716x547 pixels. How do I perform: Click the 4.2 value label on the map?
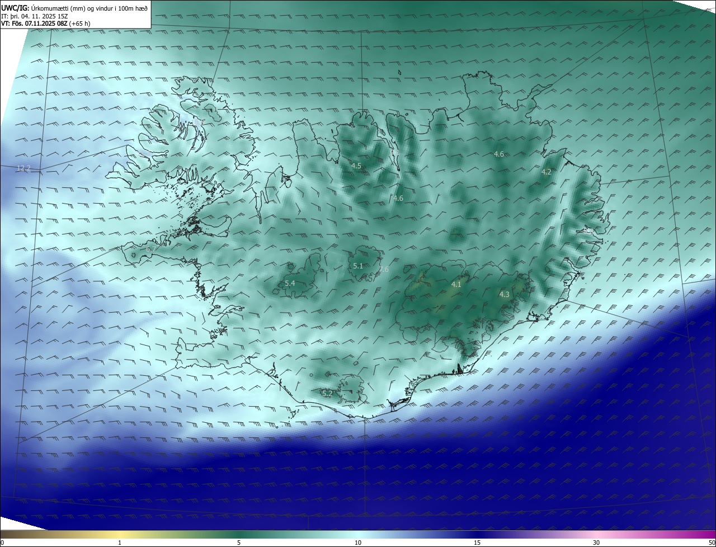click(547, 172)
